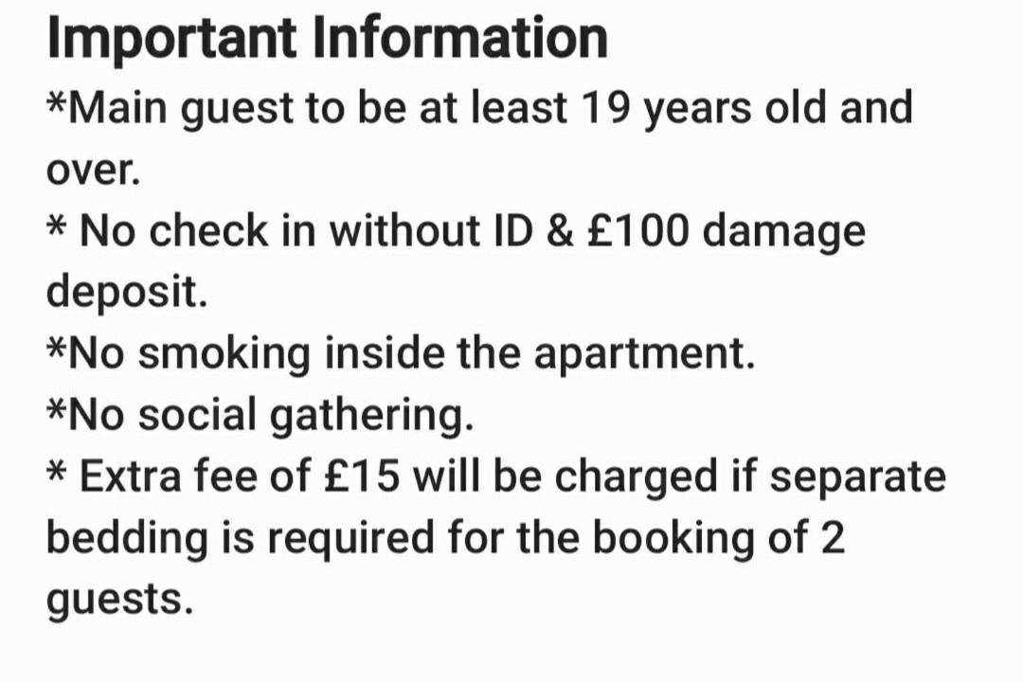Click the word 'Main guest'
Screen dimensions: 1023x682
179,108
